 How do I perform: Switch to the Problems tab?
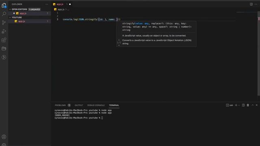click(x=60, y=105)
